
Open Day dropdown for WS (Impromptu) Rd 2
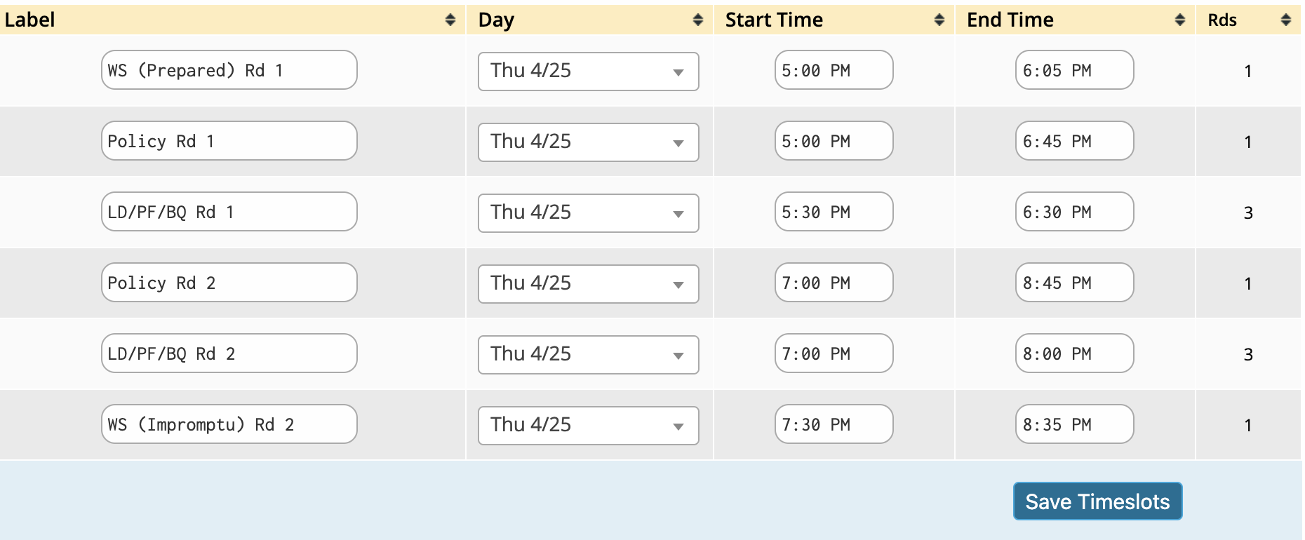click(588, 426)
